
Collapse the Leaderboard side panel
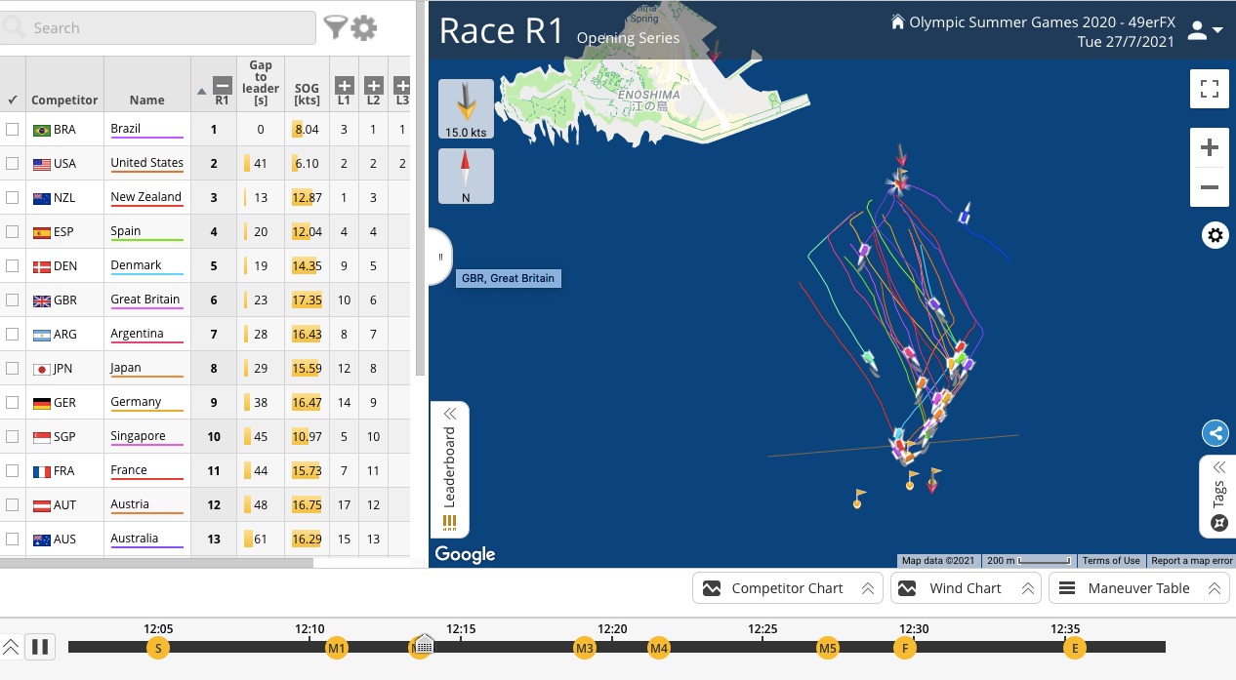point(450,469)
